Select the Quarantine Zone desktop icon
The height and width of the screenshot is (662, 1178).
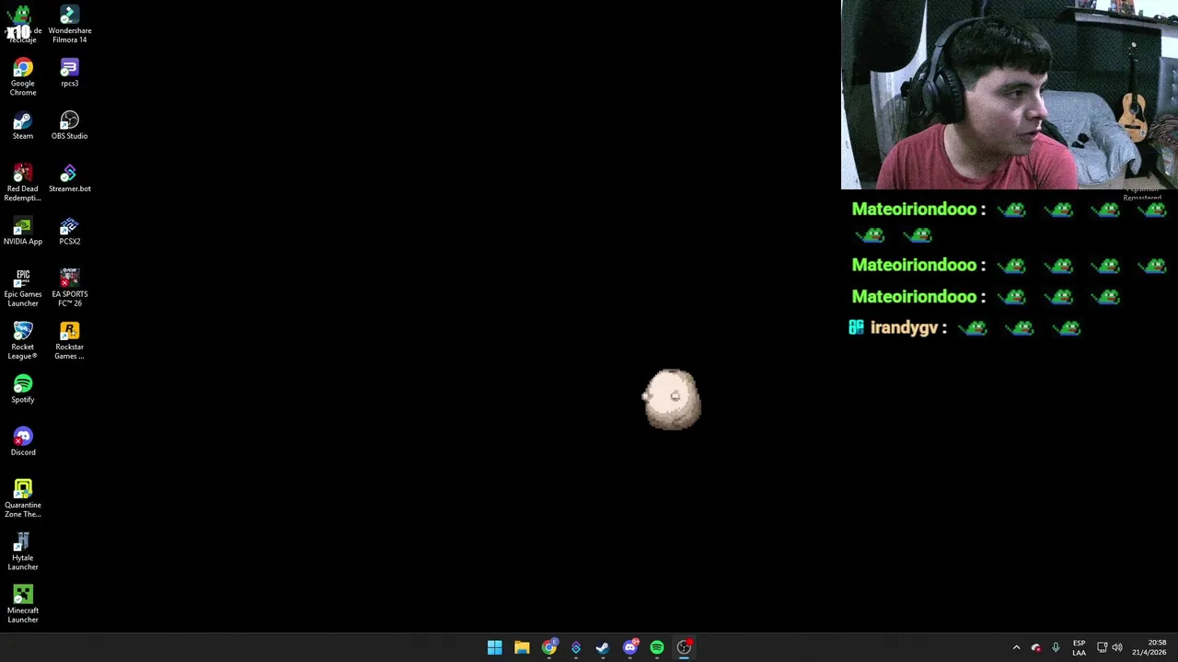click(x=22, y=498)
